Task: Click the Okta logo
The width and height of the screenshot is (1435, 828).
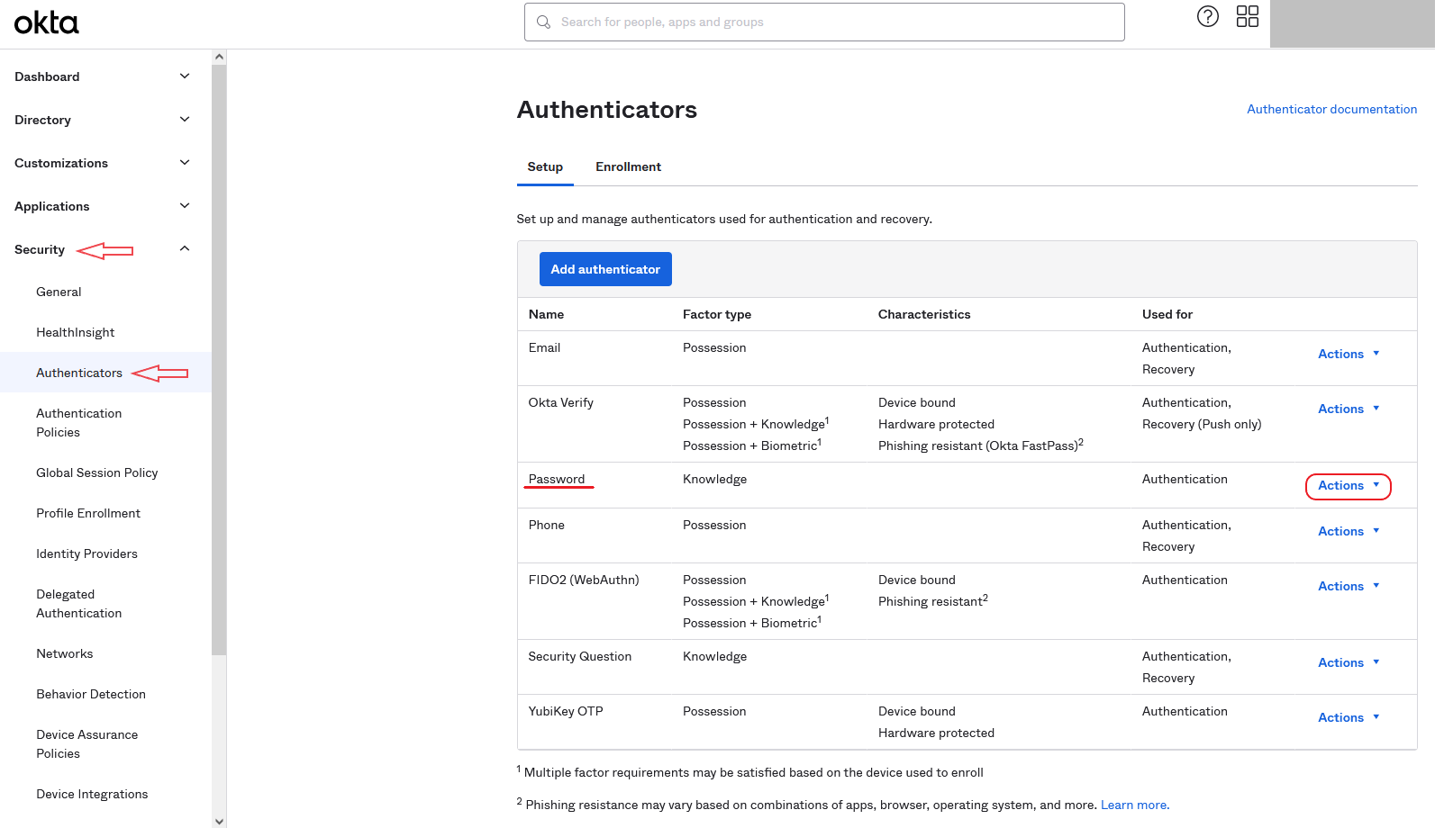Action: point(46,22)
